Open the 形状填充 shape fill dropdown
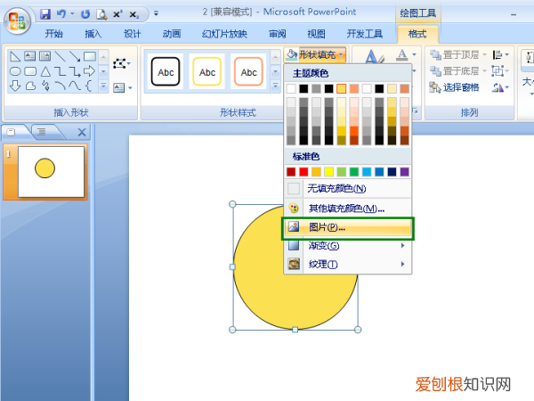Screen dimensions: 534x401 [x=322, y=54]
